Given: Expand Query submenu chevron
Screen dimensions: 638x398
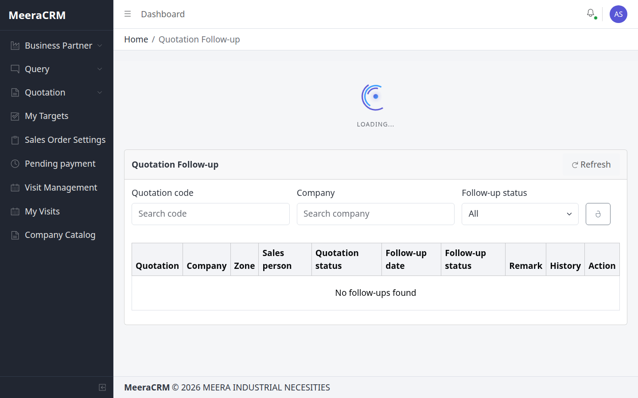Looking at the screenshot, I should pyautogui.click(x=100, y=69).
